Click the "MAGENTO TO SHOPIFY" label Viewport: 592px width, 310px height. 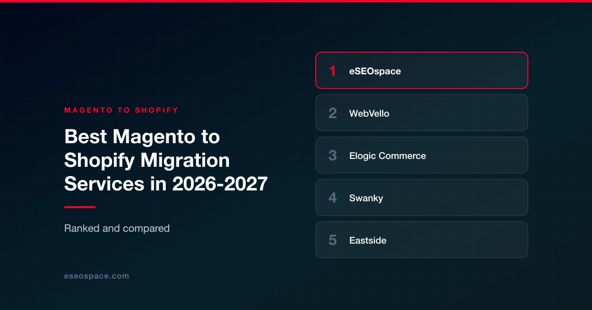click(x=121, y=110)
